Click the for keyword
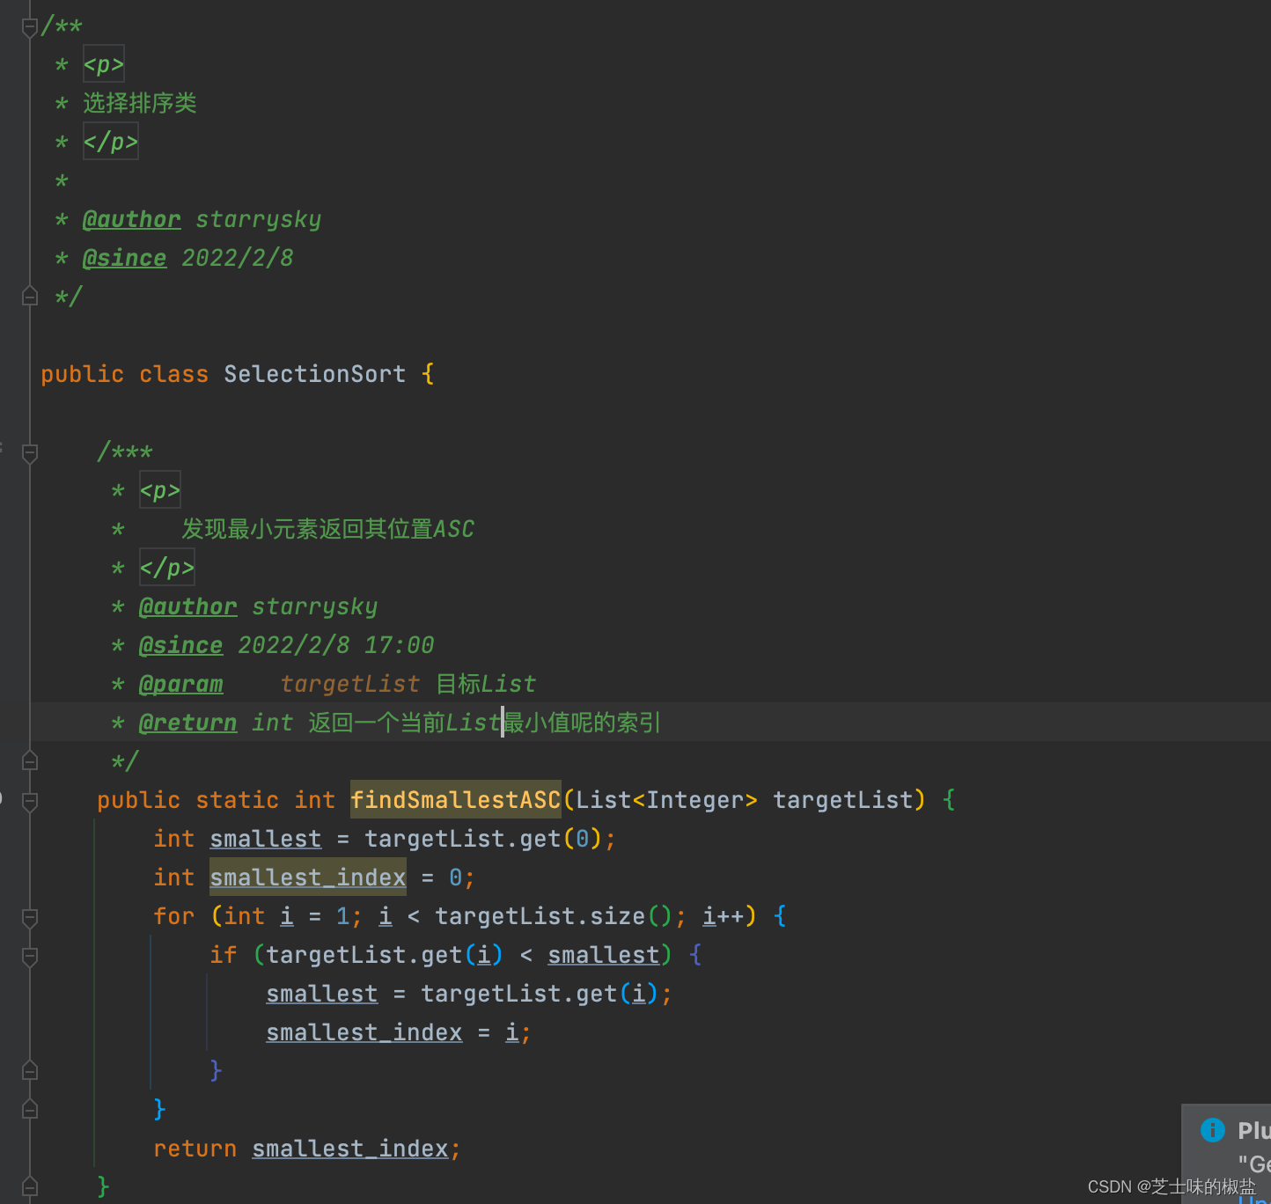The width and height of the screenshot is (1271, 1204). click(x=174, y=916)
